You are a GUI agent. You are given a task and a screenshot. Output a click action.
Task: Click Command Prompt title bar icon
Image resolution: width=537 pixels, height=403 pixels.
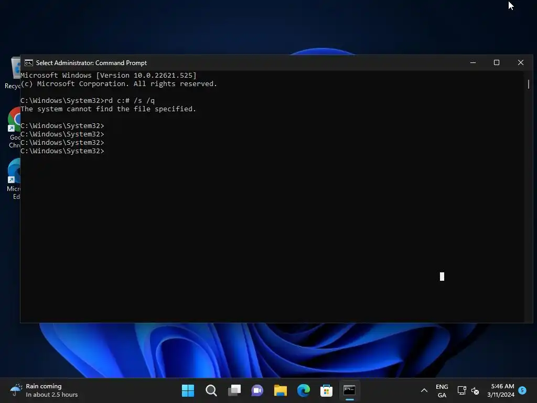click(29, 63)
